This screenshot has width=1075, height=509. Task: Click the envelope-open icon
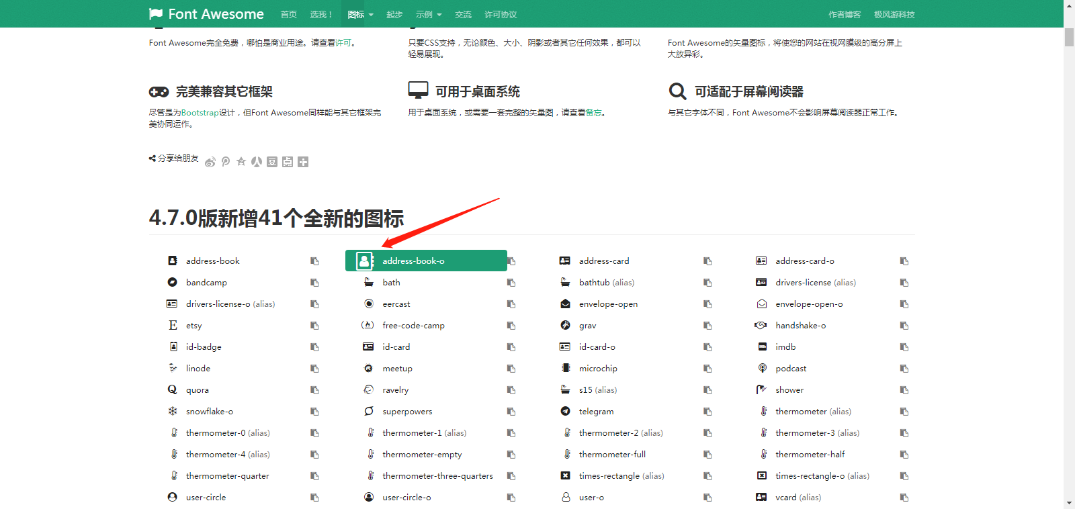pos(565,304)
